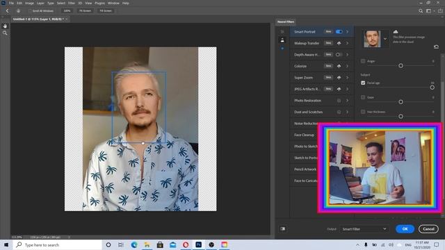Image resolution: width=445 pixels, height=250 pixels.
Task: Click the Hand tool preset icon in options bar
Action: [19, 11]
